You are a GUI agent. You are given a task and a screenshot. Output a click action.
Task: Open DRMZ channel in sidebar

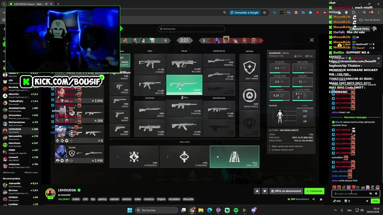(20, 152)
